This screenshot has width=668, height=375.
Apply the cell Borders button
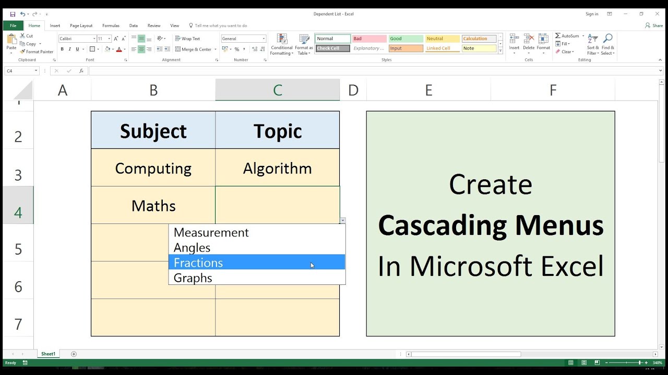pyautogui.click(x=92, y=49)
